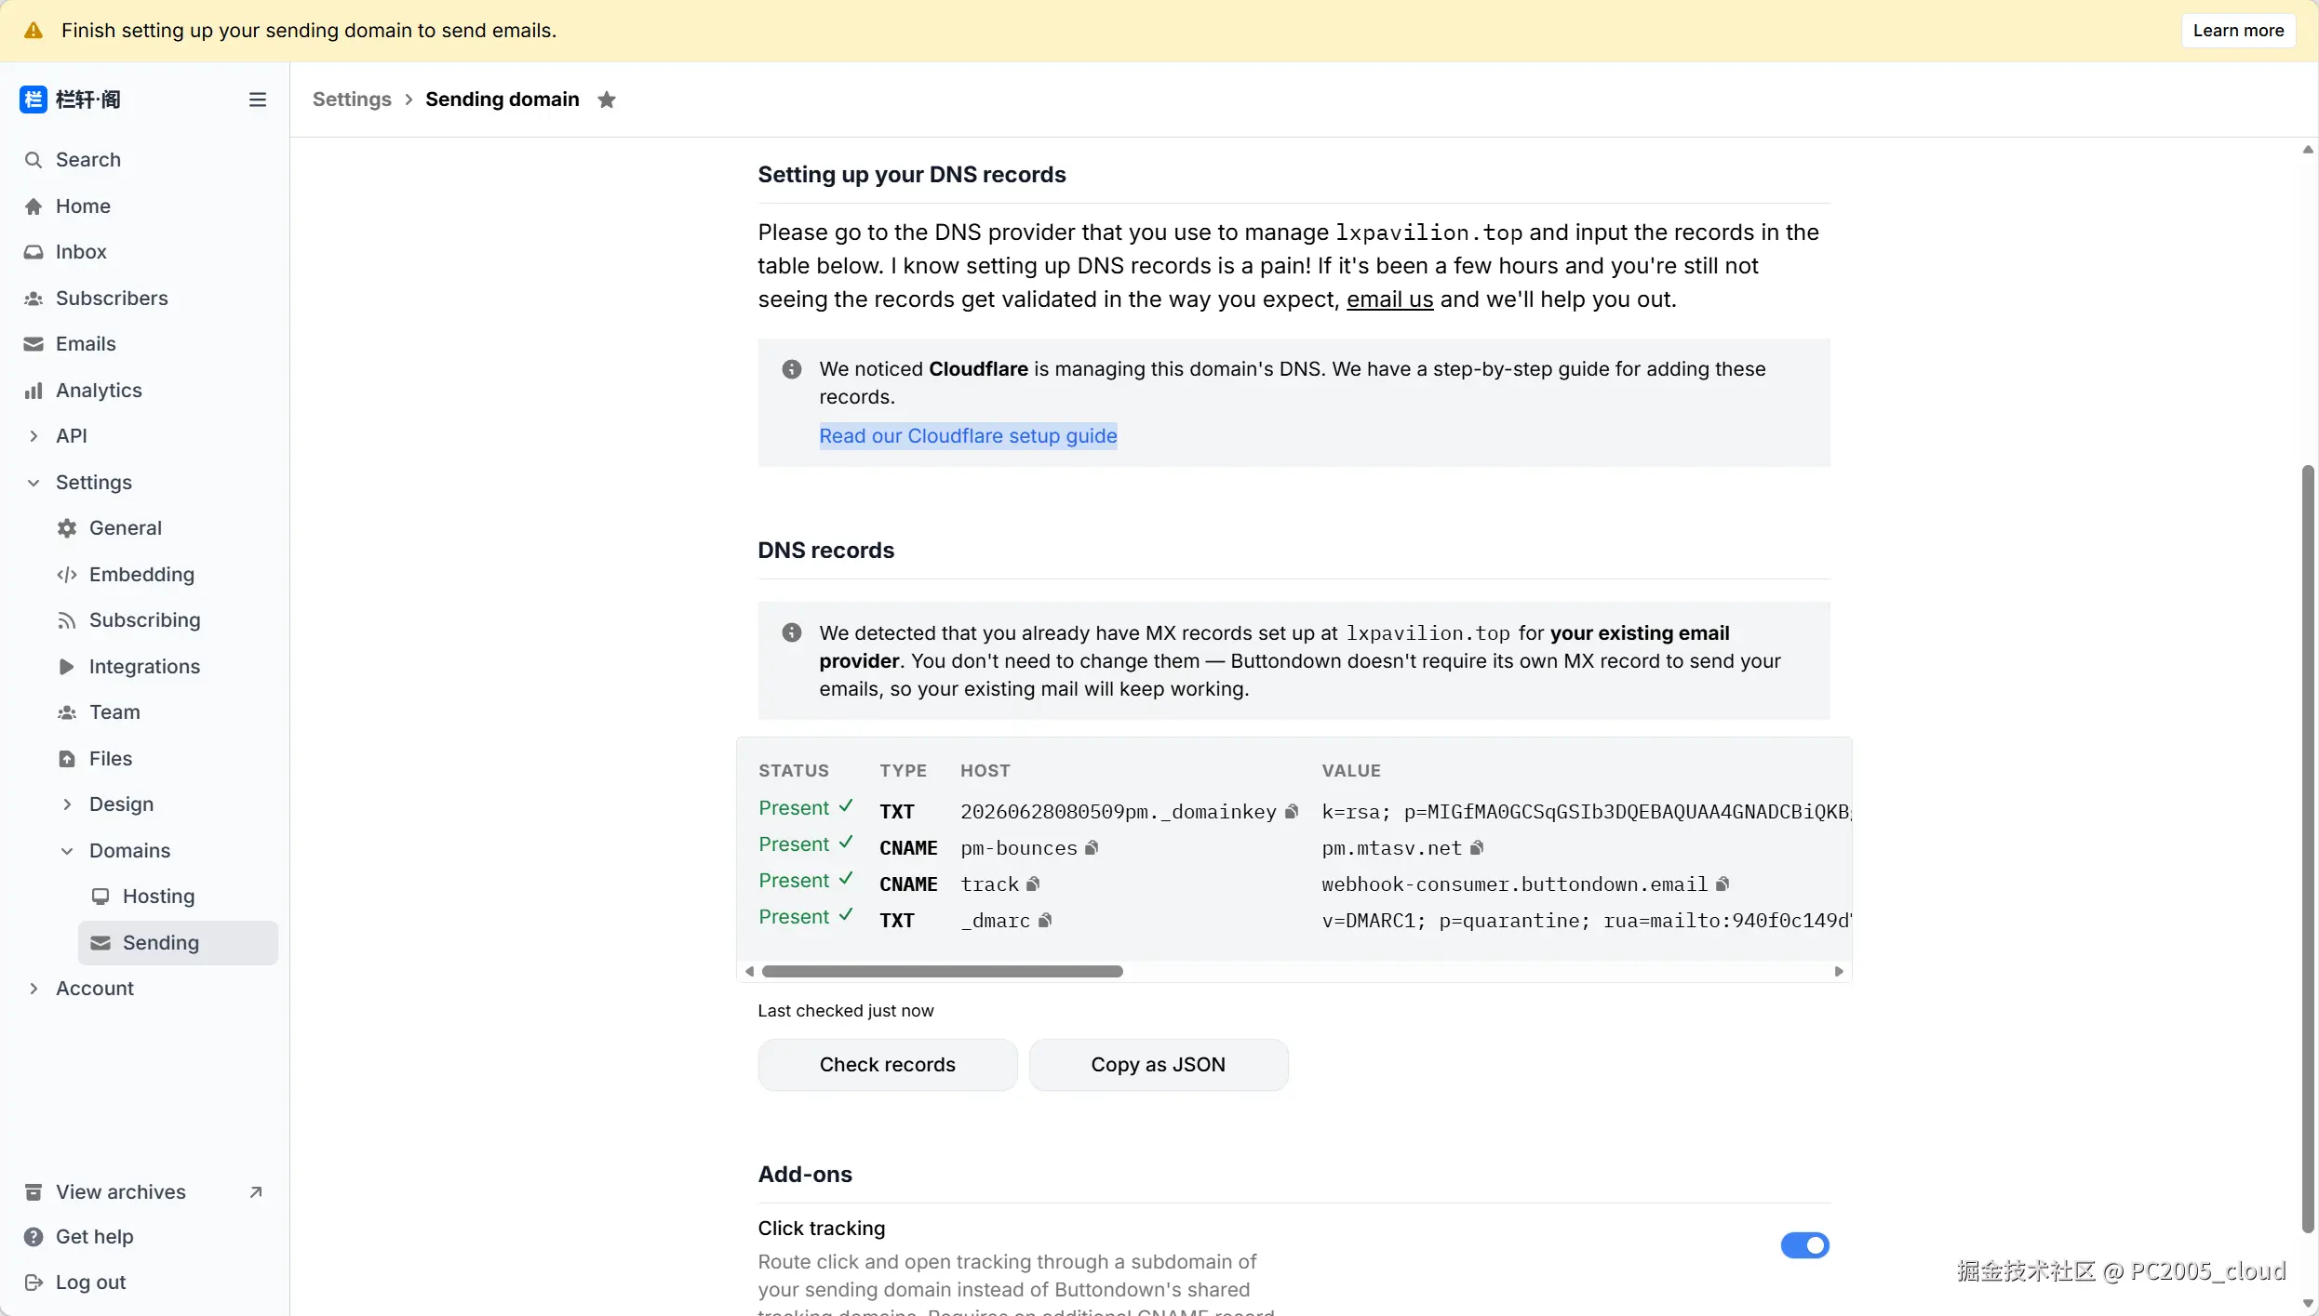Collapse the Settings section chevron
This screenshot has width=2319, height=1316.
click(34, 483)
